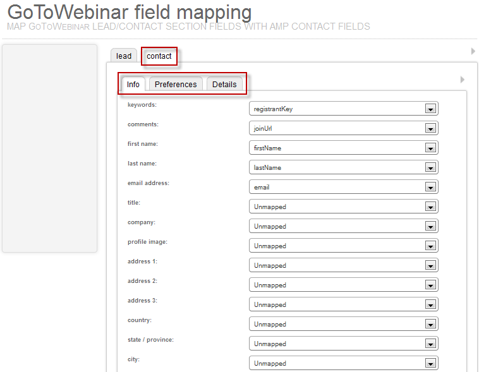Select the contact tab
Image resolution: width=479 pixels, height=372 pixels.
159,56
